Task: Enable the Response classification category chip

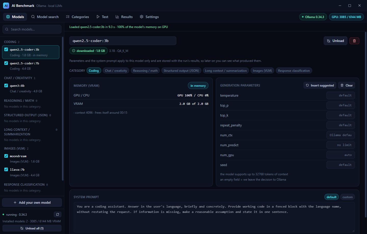Action: [294, 71]
